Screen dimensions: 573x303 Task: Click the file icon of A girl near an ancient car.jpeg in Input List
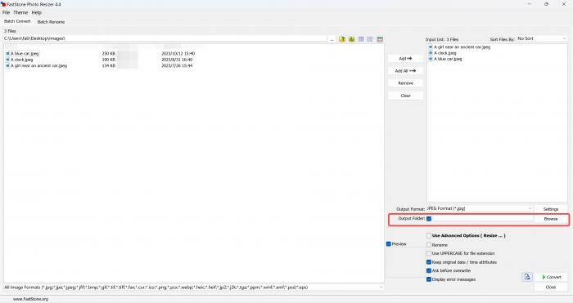(x=431, y=47)
